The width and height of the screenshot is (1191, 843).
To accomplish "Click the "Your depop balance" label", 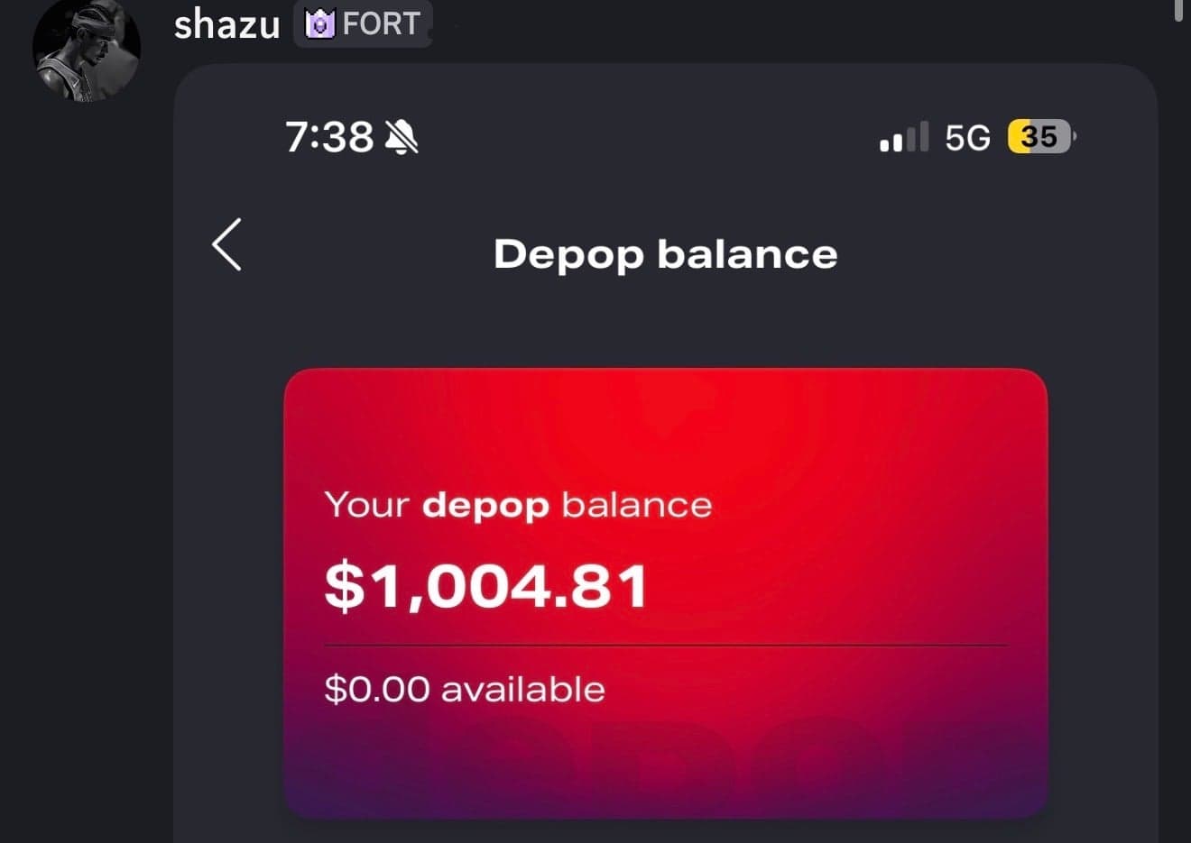I will point(518,505).
